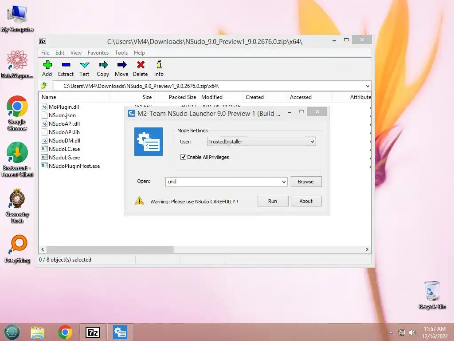454x341 pixels.
Task: Open File Explorer from the taskbar
Action: 38,332
